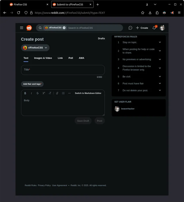Open Firefox extensions puzzle icon
This screenshot has height=202, width=184.
157,13
